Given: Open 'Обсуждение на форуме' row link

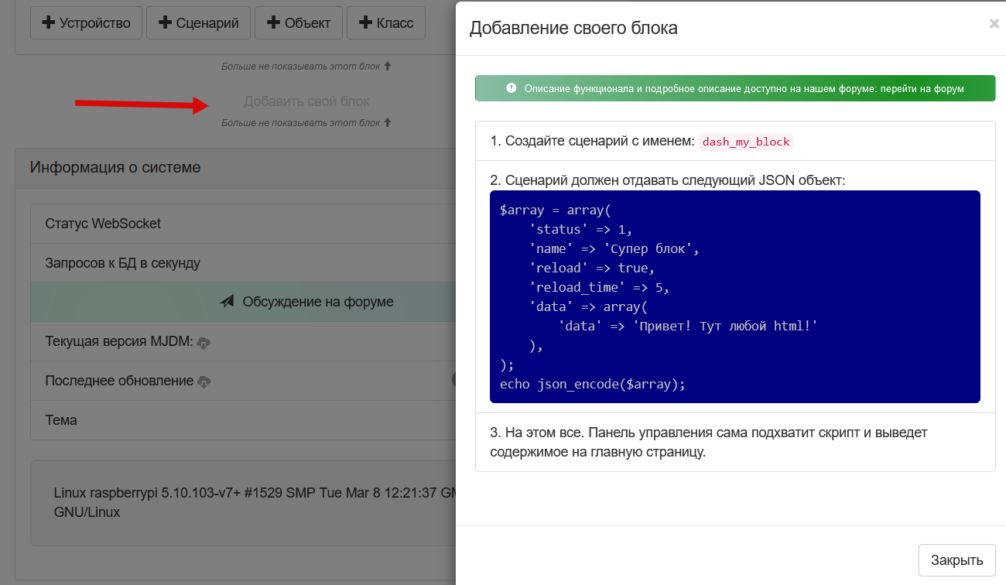Looking at the screenshot, I should point(242,302).
